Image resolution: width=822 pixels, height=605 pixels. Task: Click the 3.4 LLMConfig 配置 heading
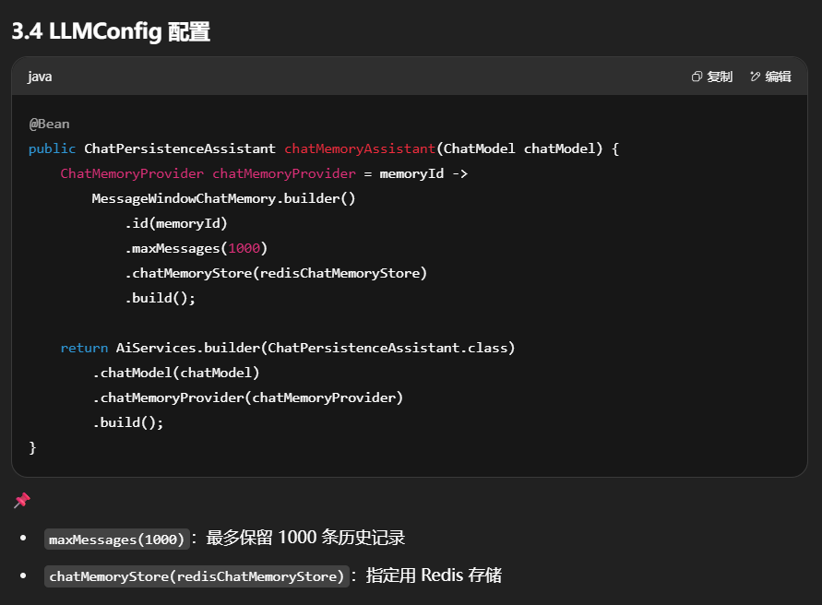[111, 32]
